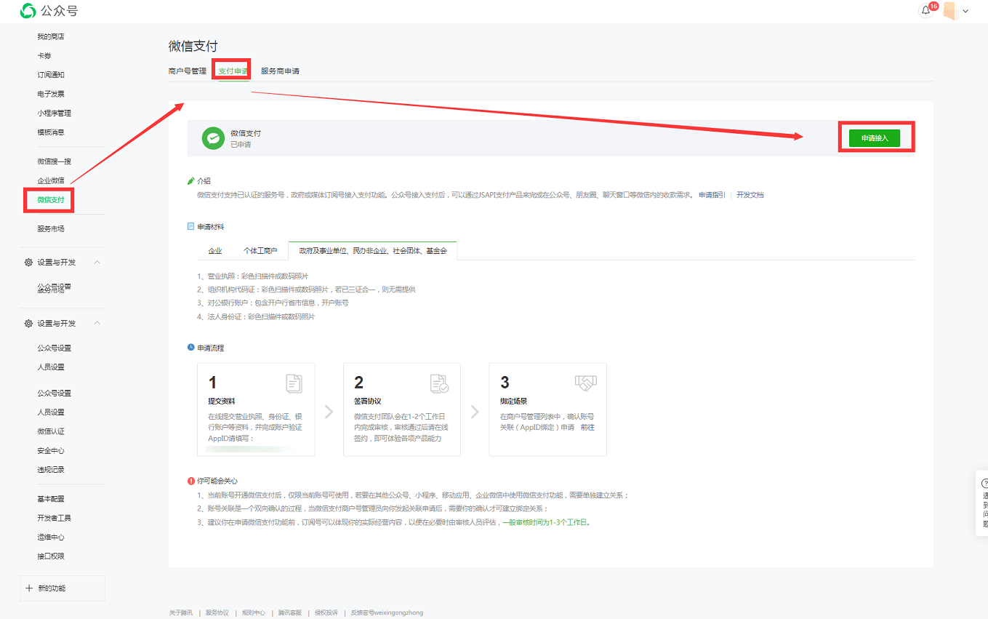Click the 新的功能 box in the sidebar

tap(63, 588)
